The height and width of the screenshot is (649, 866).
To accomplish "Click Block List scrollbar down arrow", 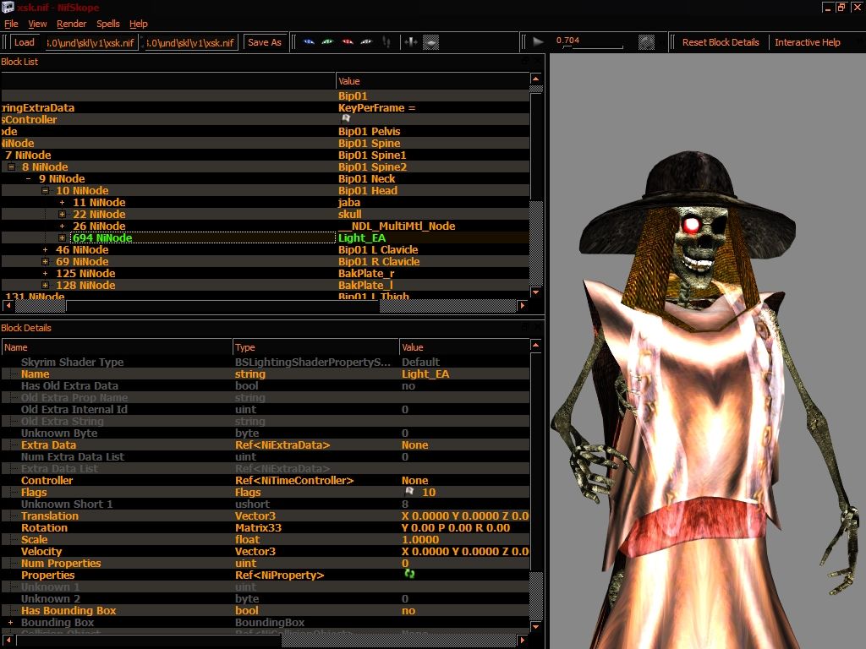I will coord(535,292).
